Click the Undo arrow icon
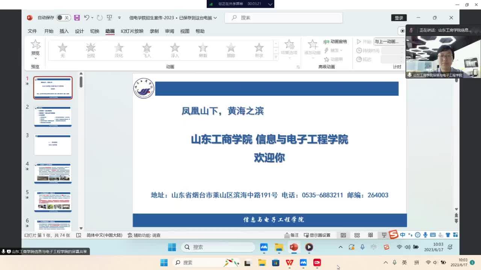This screenshot has height=270, width=481. 86,18
